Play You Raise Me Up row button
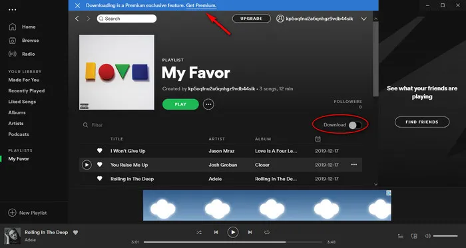Viewport: 466px width, 248px height. [x=87, y=165]
